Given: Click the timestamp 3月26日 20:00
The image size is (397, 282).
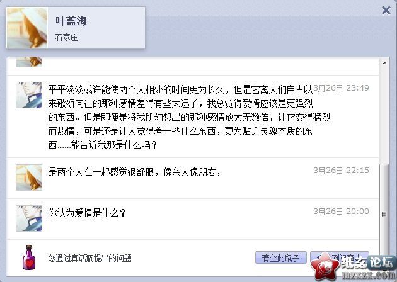Looking at the screenshot, I should pos(341,211).
